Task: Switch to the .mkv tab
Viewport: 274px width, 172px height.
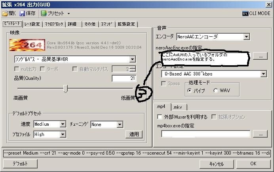Action: click(x=179, y=107)
